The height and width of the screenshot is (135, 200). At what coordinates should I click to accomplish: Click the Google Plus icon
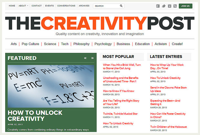(169, 6)
